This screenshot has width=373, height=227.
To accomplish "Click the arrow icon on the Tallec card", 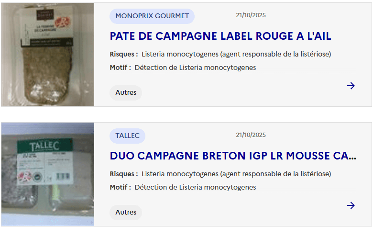I will click(x=351, y=205).
